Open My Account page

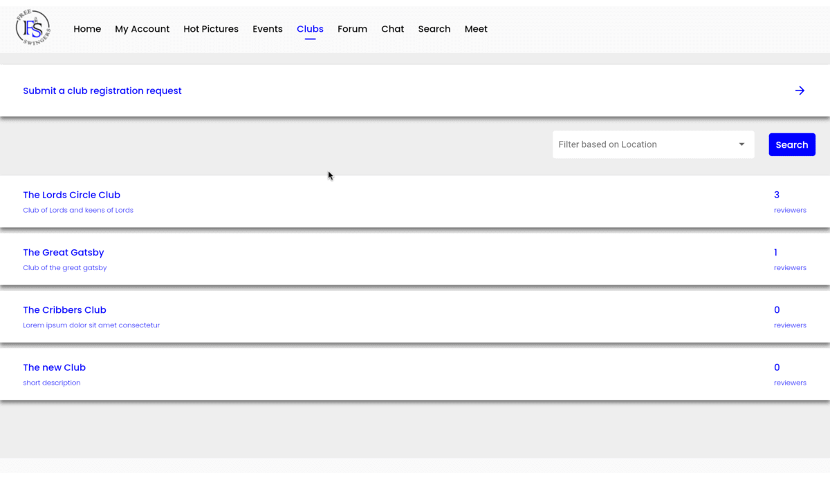(x=142, y=29)
